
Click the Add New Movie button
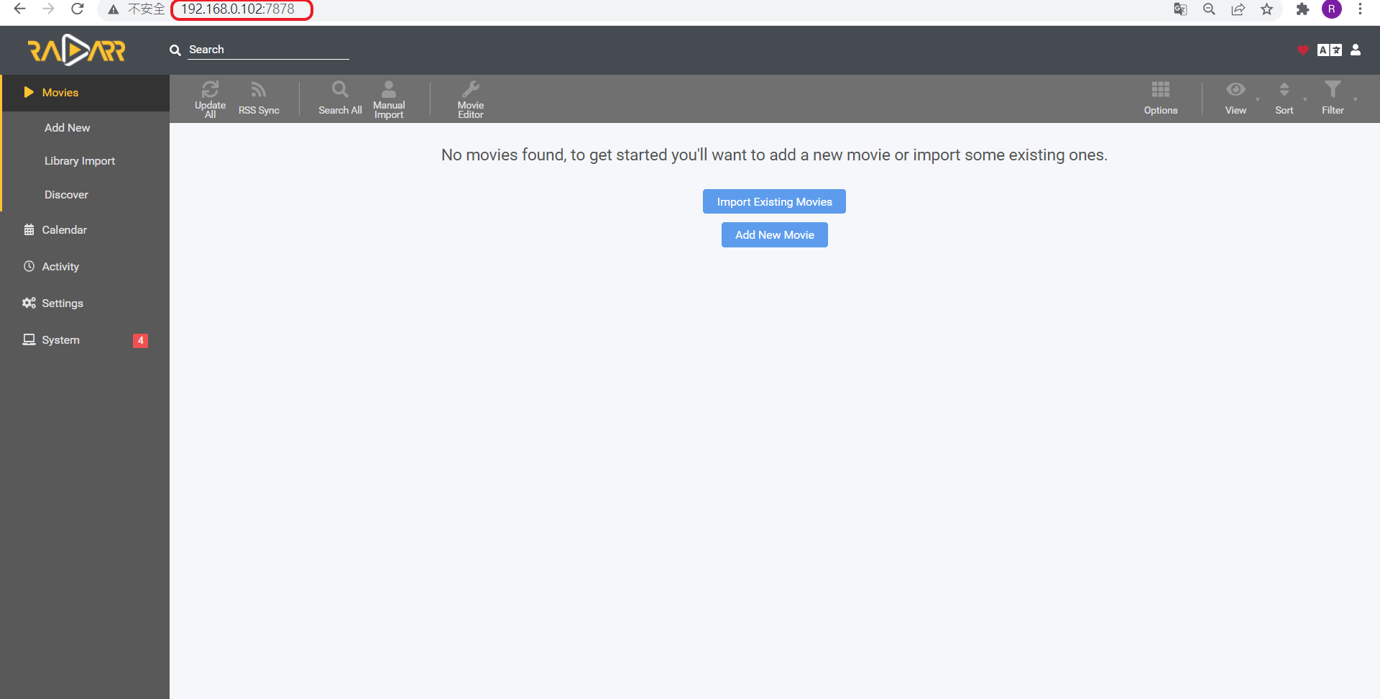[774, 234]
